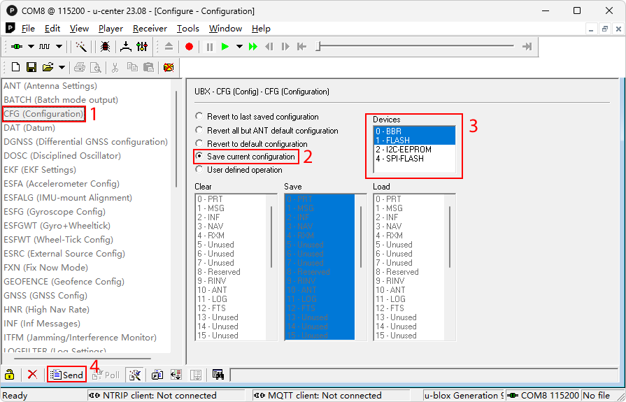Screen dimensions: 626x402
Task: Open the Tools menu
Action: (x=187, y=29)
